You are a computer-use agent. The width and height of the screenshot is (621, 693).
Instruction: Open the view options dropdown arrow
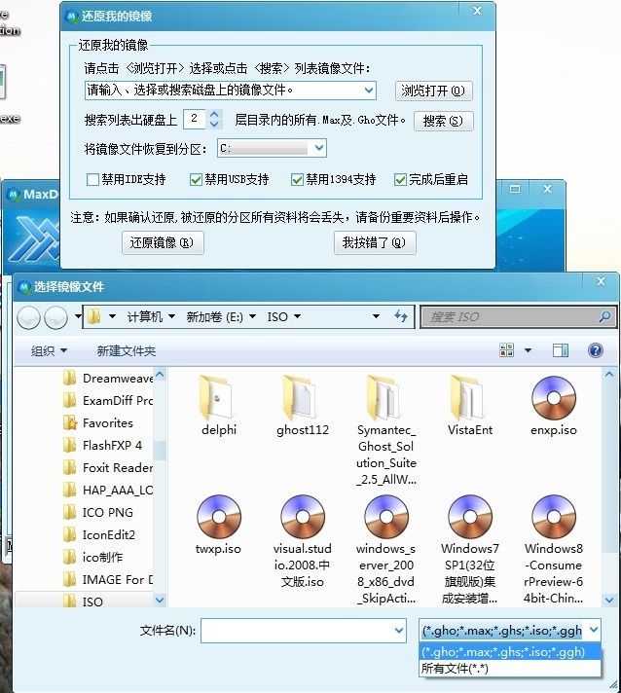528,350
